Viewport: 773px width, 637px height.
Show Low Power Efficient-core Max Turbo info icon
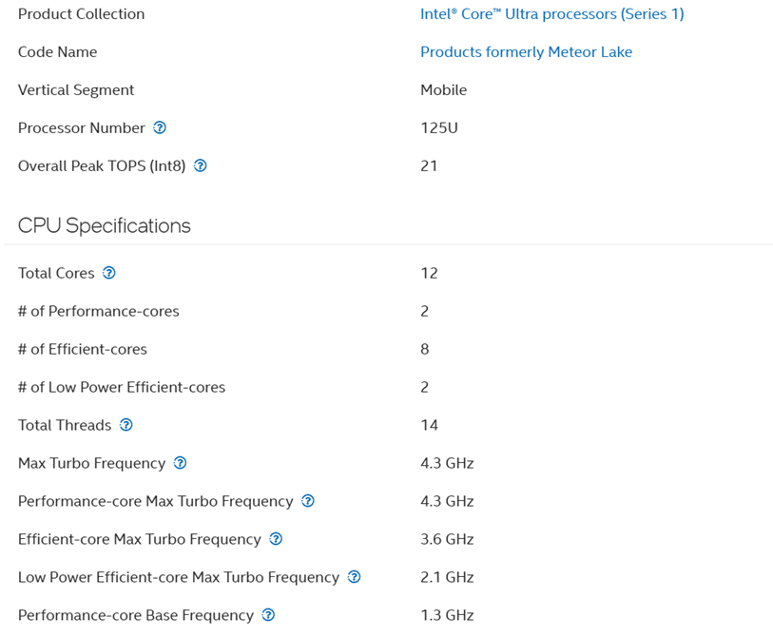354,577
